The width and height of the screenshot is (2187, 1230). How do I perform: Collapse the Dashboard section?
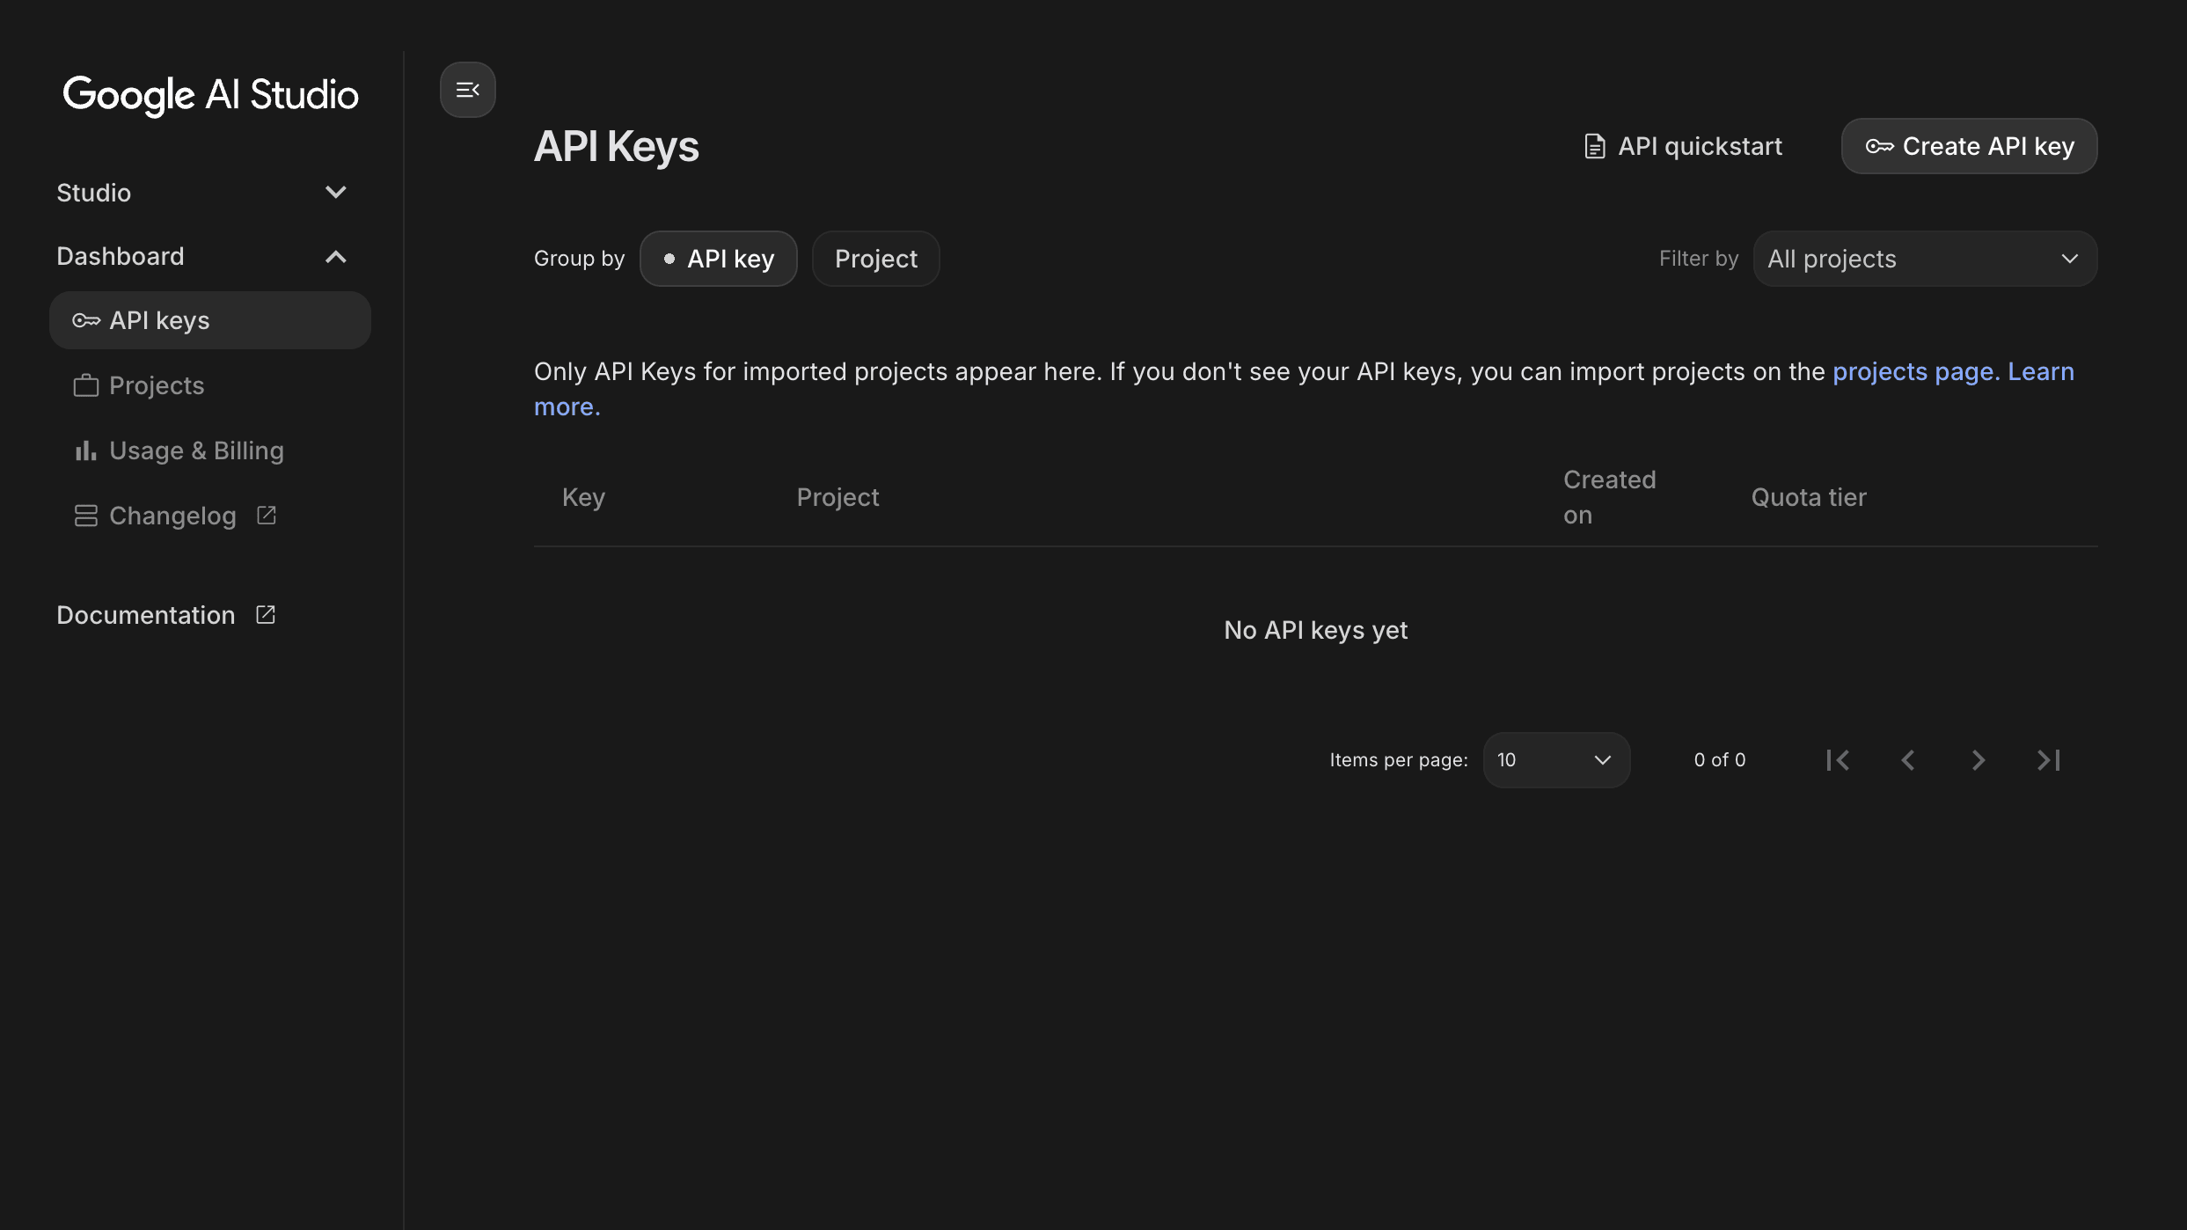[335, 256]
